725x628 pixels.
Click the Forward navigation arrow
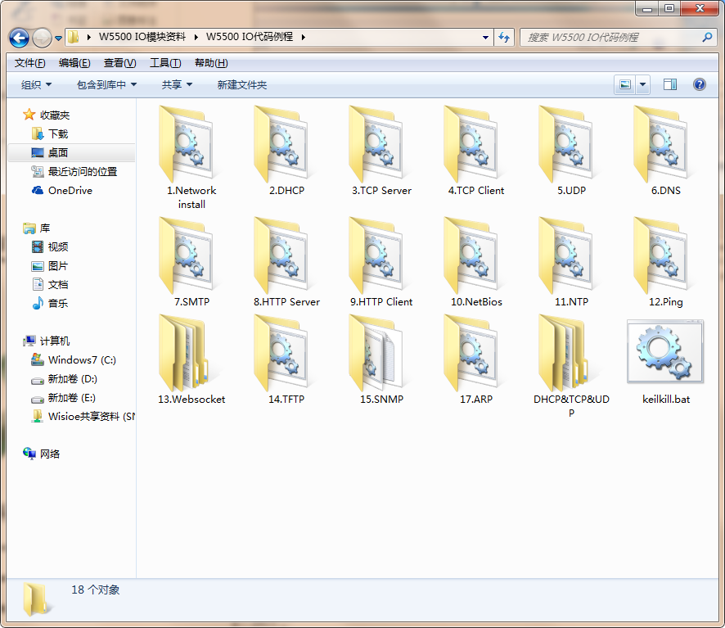coord(42,38)
